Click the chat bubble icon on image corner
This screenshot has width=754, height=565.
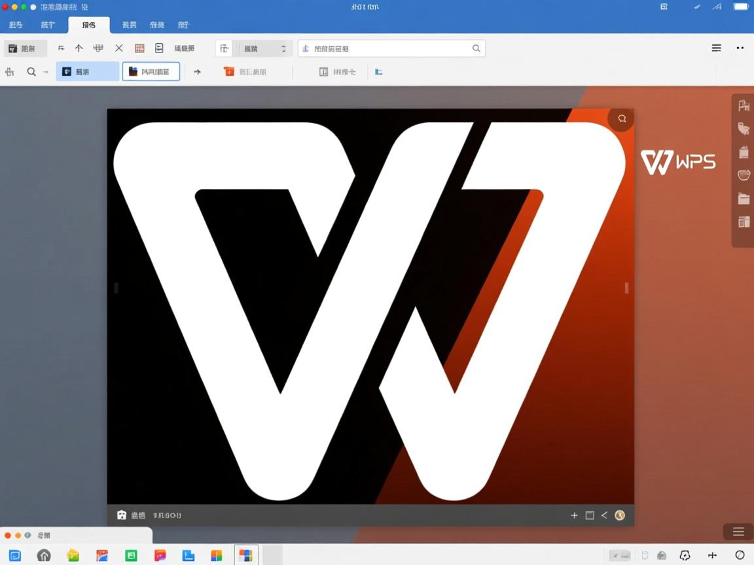(622, 119)
